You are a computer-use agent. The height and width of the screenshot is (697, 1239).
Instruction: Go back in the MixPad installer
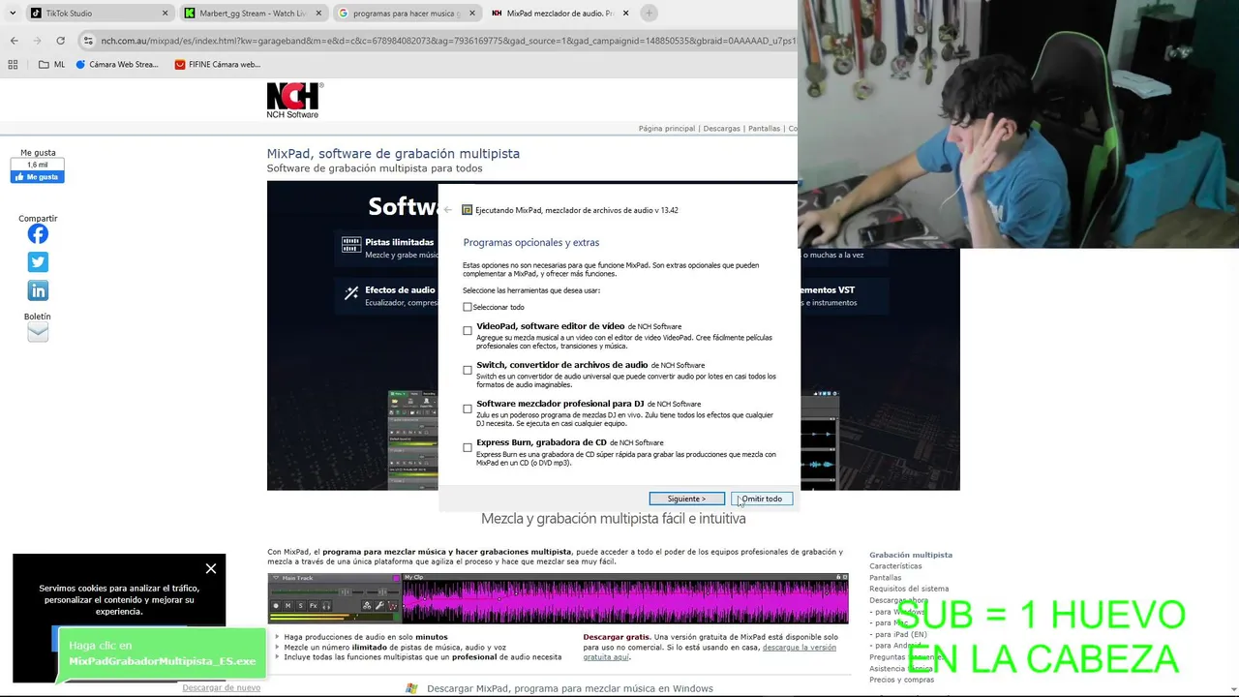pyautogui.click(x=448, y=210)
